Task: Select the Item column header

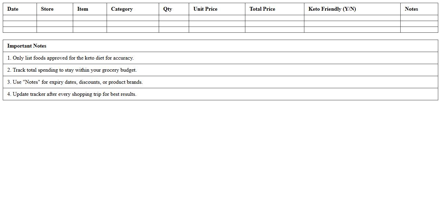Action: click(83, 9)
